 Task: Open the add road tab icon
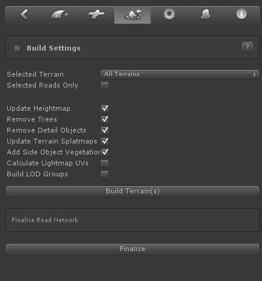(60, 15)
